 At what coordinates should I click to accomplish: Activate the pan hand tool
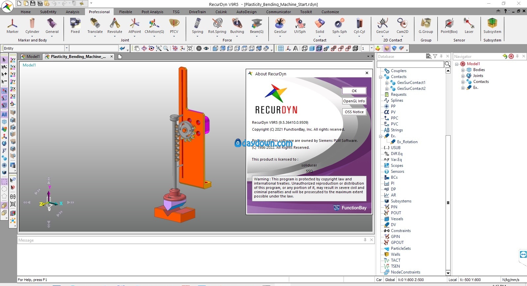coord(137,48)
